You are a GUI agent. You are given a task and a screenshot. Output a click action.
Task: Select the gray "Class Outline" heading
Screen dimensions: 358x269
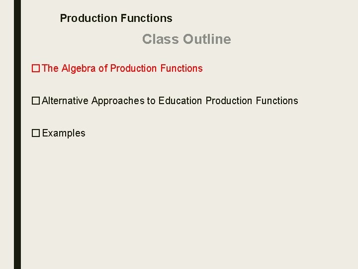point(186,39)
